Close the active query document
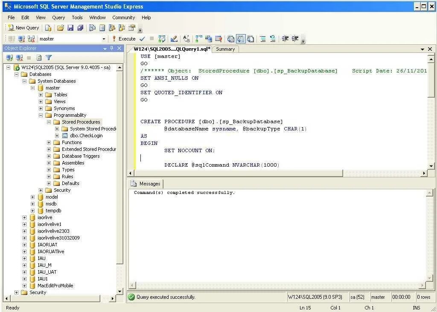 430,49
